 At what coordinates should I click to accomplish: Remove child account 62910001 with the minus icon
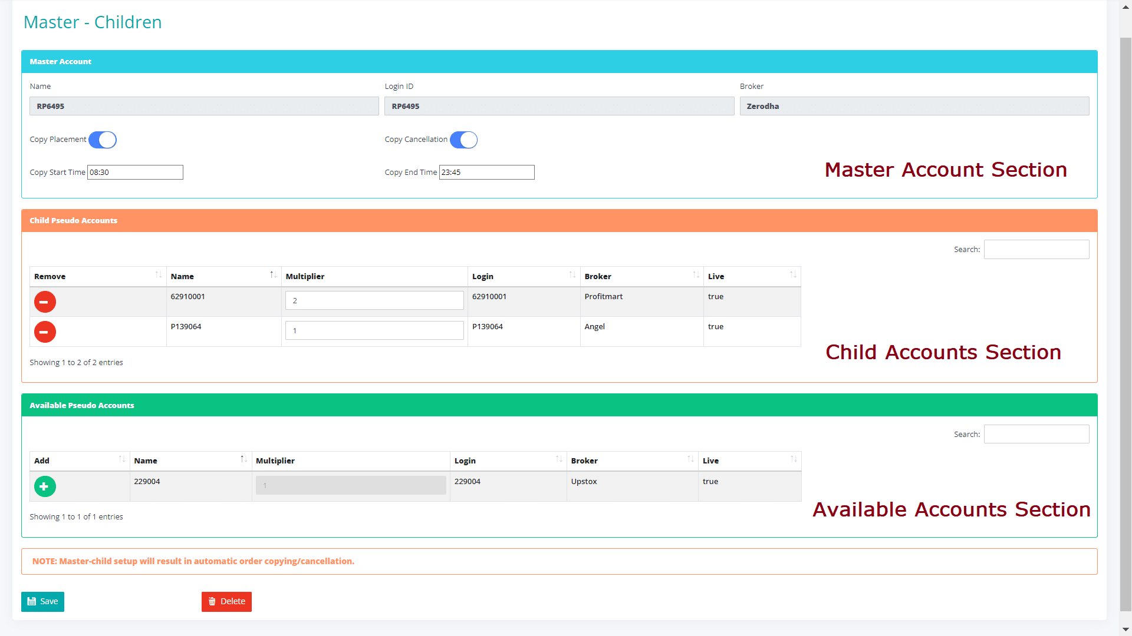(44, 302)
